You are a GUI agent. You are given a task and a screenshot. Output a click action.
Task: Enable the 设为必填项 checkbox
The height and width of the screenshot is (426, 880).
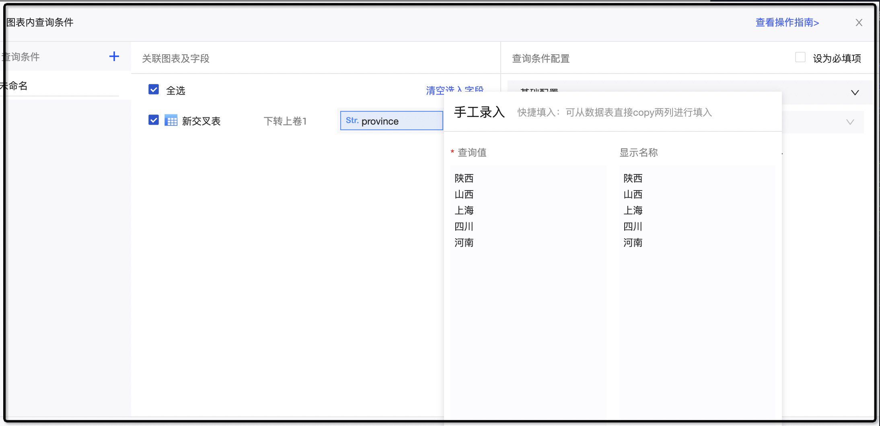click(x=800, y=57)
